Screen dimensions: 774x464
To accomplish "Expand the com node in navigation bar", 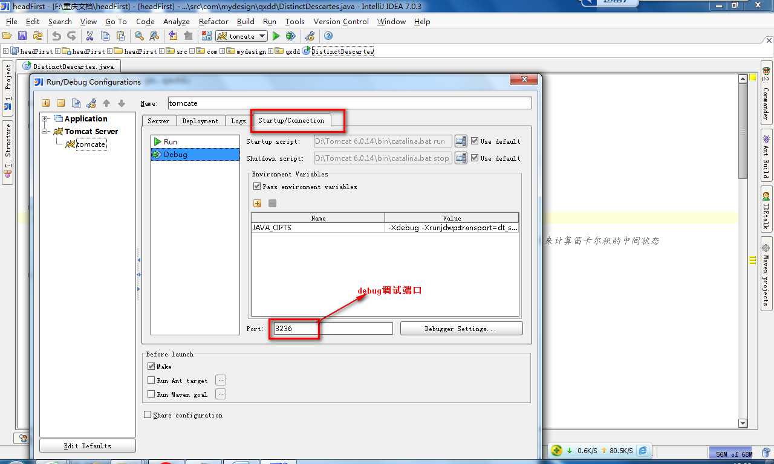I will pos(192,51).
